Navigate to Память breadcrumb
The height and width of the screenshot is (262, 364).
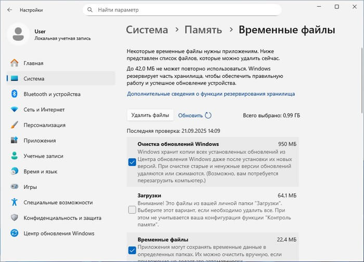coord(203,30)
